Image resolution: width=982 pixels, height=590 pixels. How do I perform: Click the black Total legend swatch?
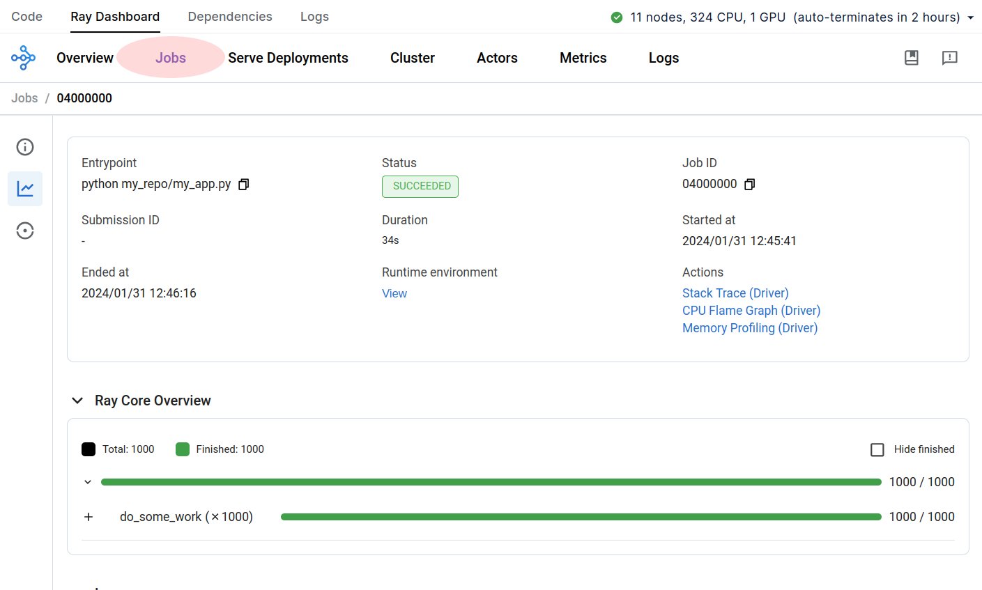(89, 449)
